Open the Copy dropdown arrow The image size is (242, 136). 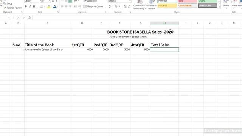(14, 3)
